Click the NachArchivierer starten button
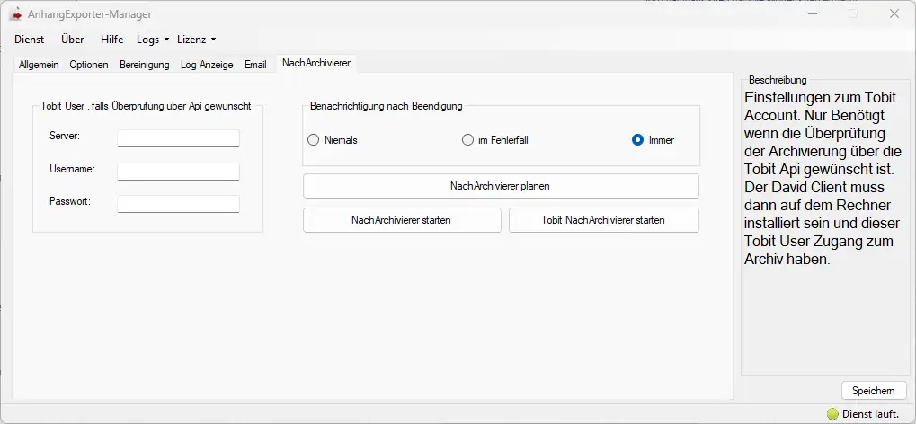The height and width of the screenshot is (424, 916). pyautogui.click(x=402, y=220)
